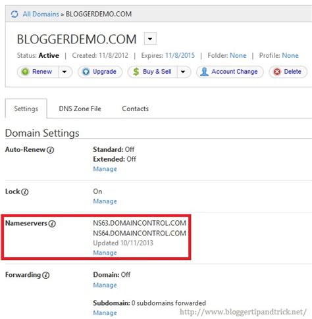Click the Domain Settings heading
This screenshot has height=319, width=312.
[42, 134]
